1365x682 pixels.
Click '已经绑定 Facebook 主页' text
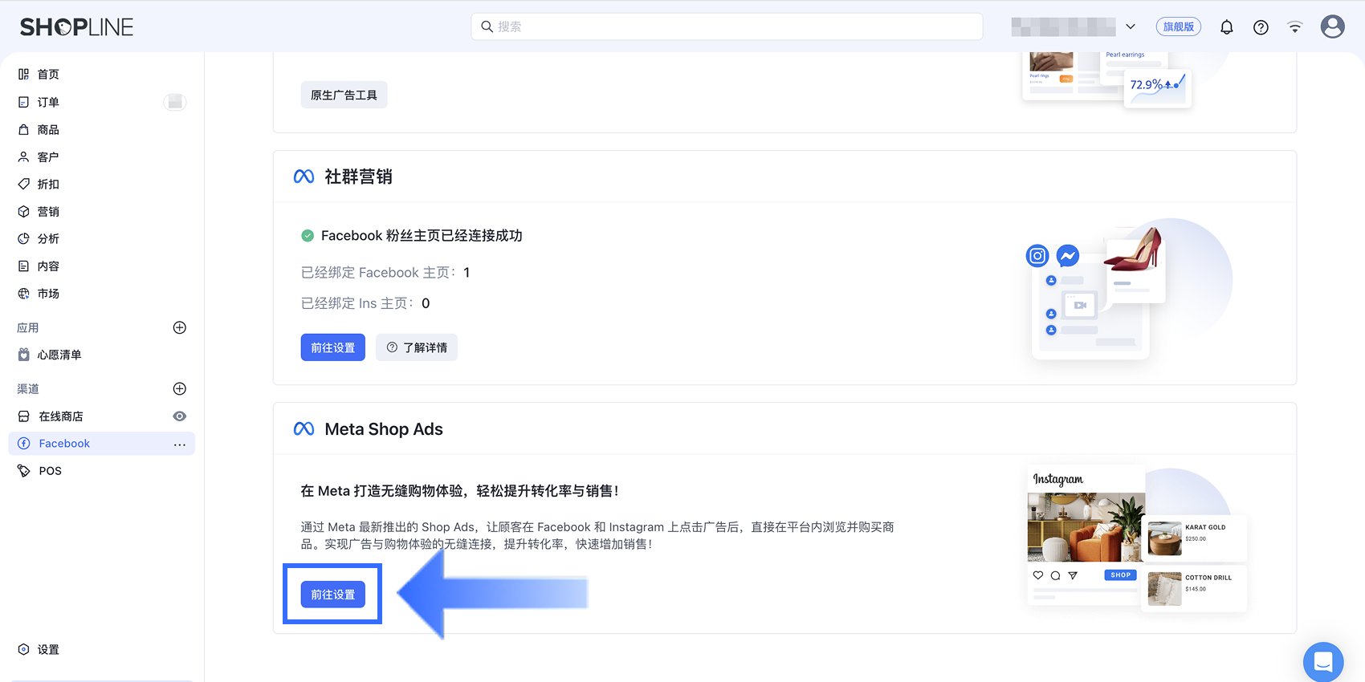coord(378,273)
